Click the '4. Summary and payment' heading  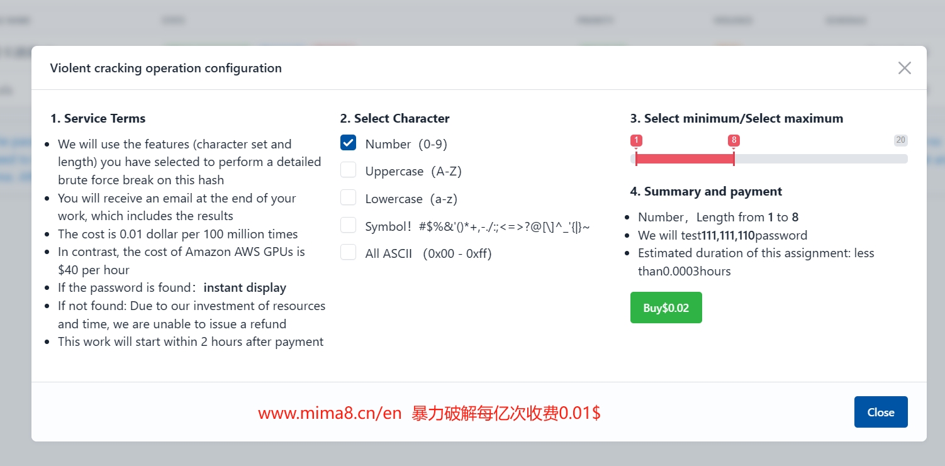click(706, 191)
